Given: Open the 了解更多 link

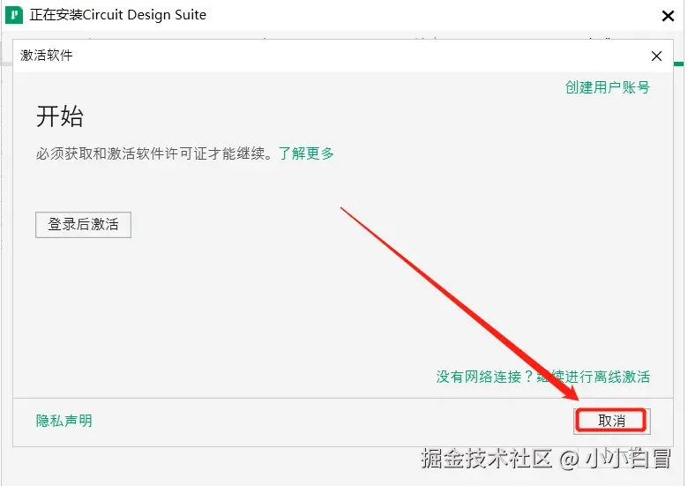Looking at the screenshot, I should click(x=306, y=153).
